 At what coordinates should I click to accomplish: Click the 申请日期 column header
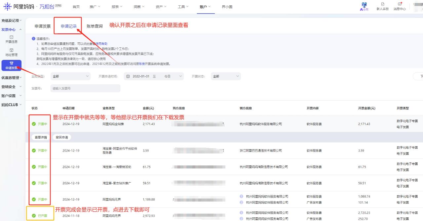(69, 108)
